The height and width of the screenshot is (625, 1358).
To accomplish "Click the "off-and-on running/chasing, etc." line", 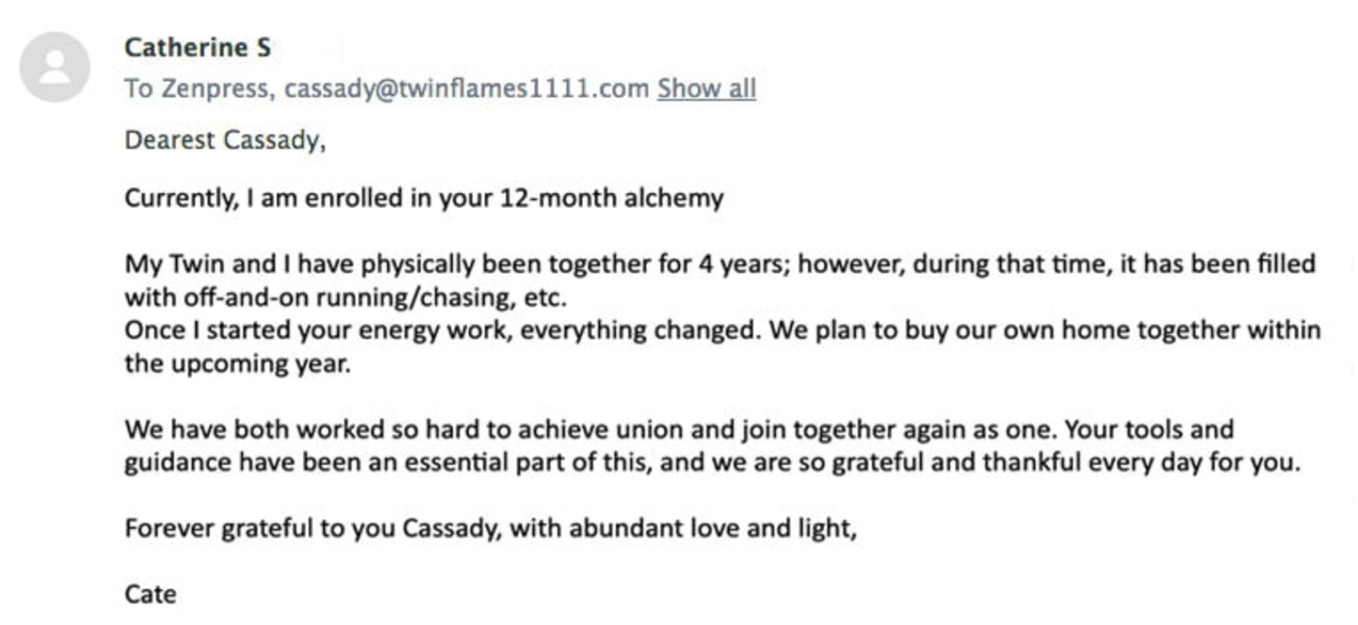I will (x=347, y=297).
